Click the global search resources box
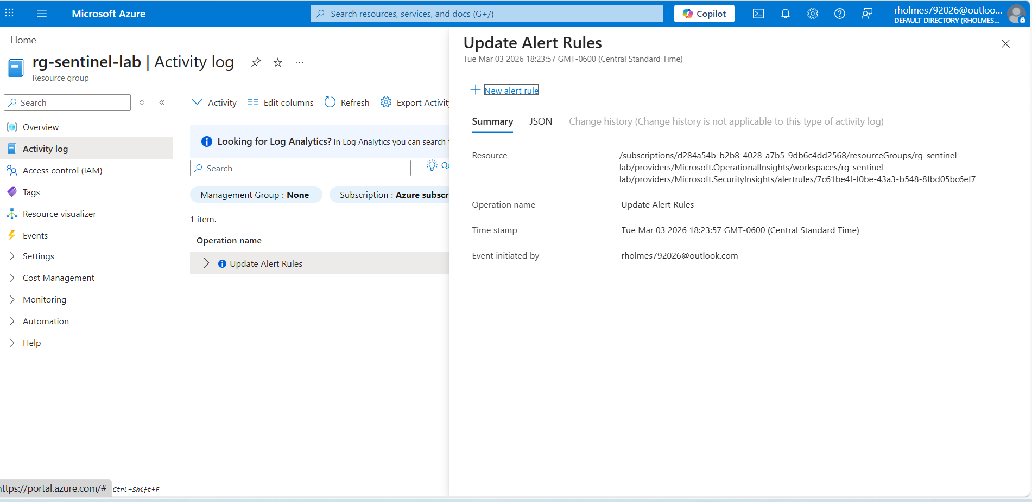The width and height of the screenshot is (1032, 502). click(x=487, y=14)
